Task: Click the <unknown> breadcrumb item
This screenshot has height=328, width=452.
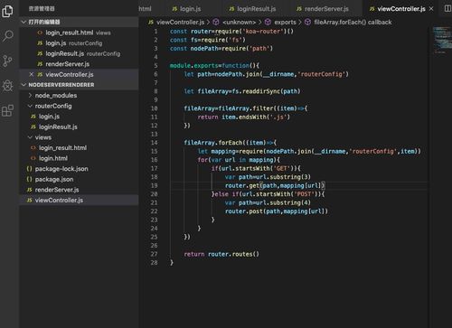Action: 239,22
